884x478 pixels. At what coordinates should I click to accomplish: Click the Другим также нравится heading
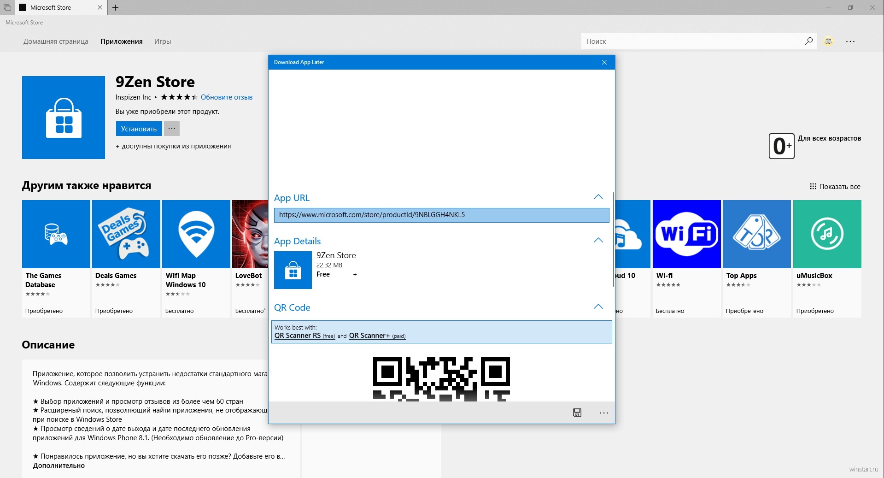pyautogui.click(x=87, y=186)
